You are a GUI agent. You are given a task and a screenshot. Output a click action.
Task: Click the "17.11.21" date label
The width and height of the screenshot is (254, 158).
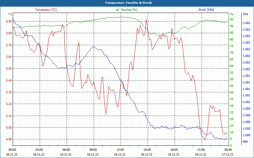point(228,154)
